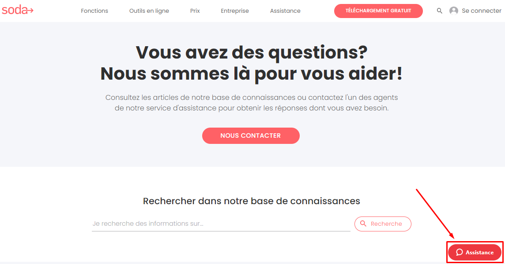Open the header search magnifier icon

click(439, 11)
